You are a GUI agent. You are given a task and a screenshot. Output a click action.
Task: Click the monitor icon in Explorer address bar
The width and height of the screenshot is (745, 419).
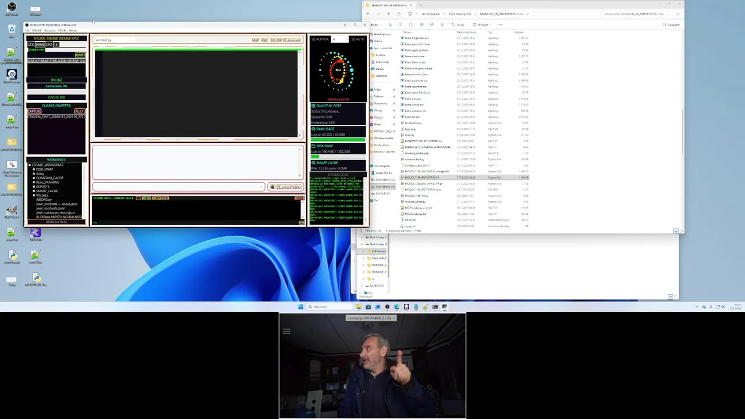(410, 13)
